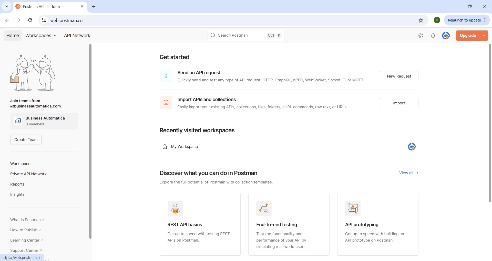Open My Workspace from recent workspaces

pos(184,147)
